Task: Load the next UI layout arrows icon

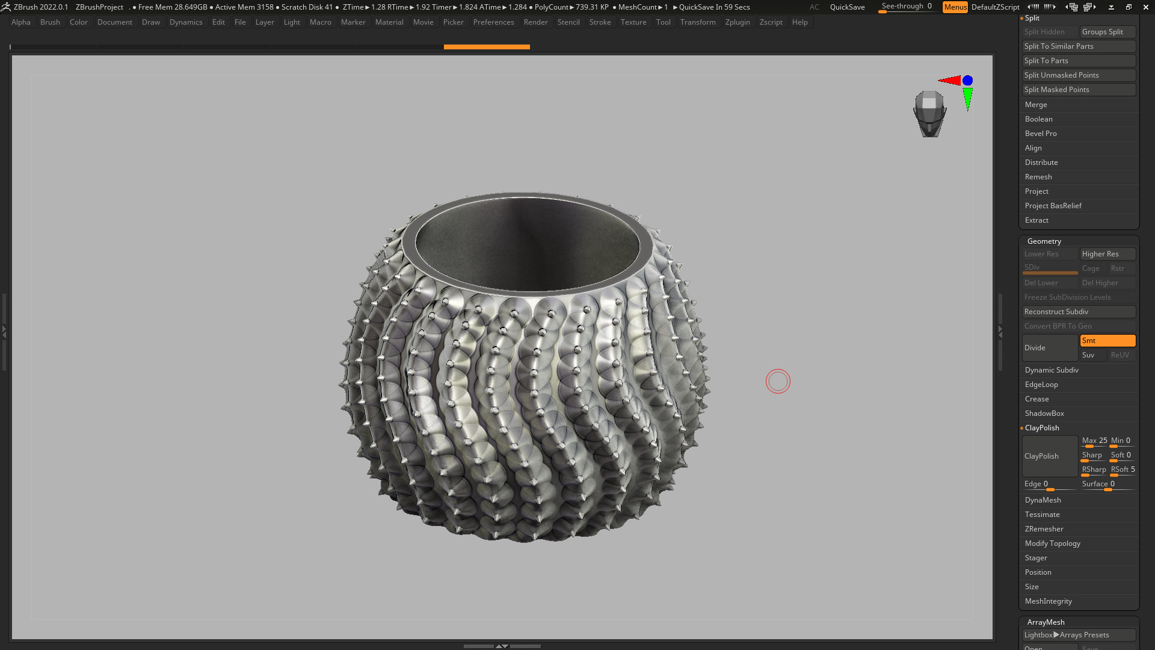Action: [x=1050, y=7]
